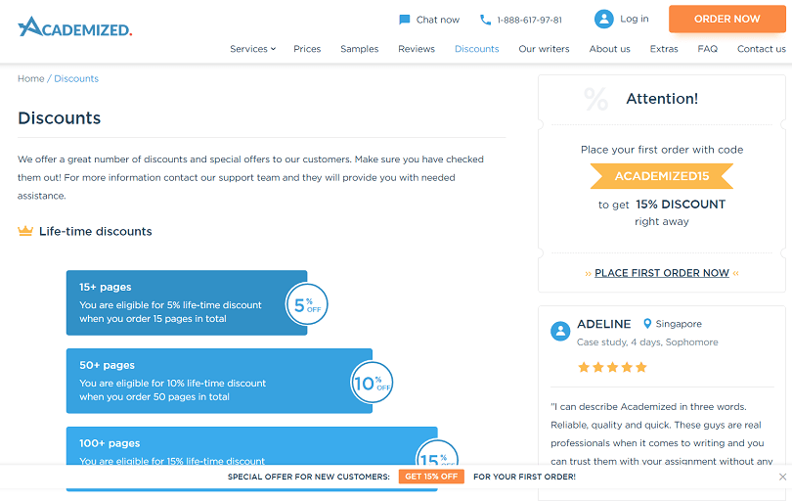Click PLACE FIRST ORDER NOW link
Viewport: 792px width, 501px height.
pos(662,273)
